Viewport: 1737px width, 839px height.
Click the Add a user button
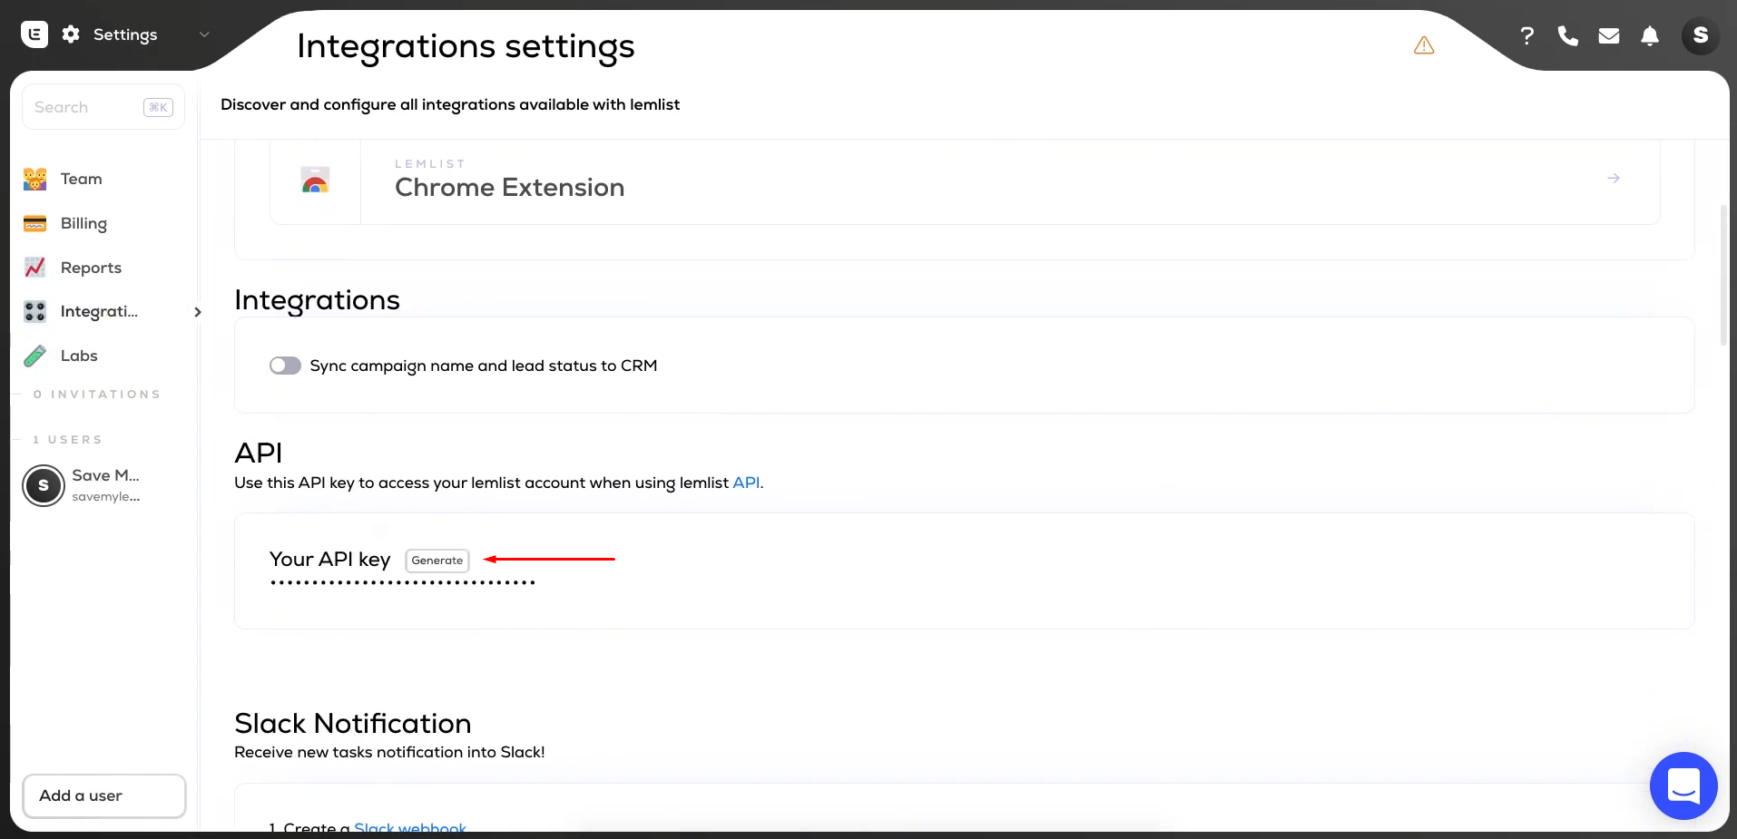[104, 795]
